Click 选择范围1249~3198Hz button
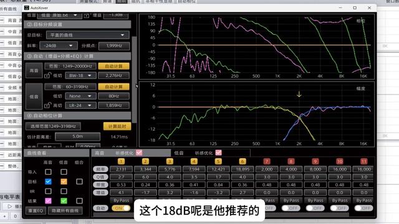Image resolution: width=399 pixels, height=224 pixels. click(53, 126)
